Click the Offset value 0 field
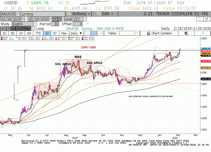The image size is (211, 152). [x=78, y=24]
